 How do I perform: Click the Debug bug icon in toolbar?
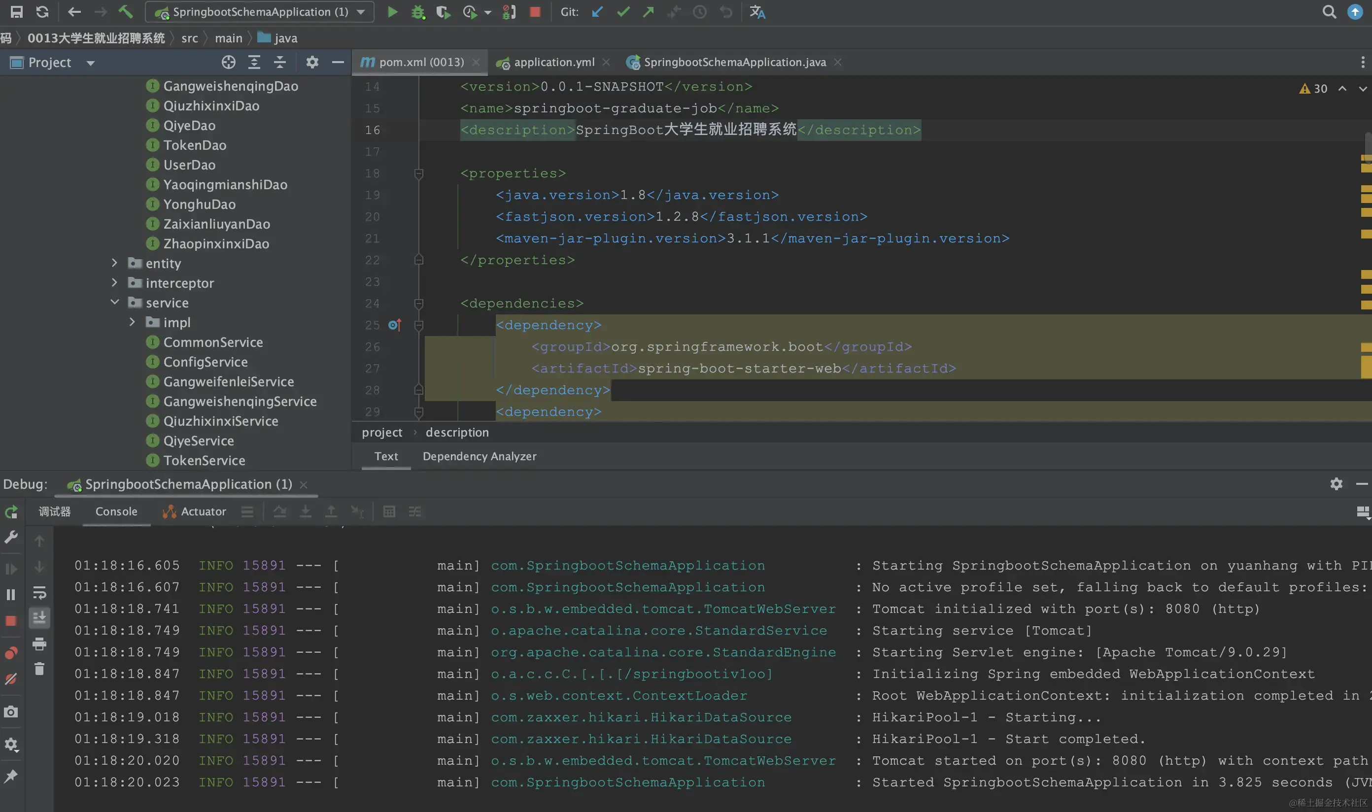click(x=417, y=12)
